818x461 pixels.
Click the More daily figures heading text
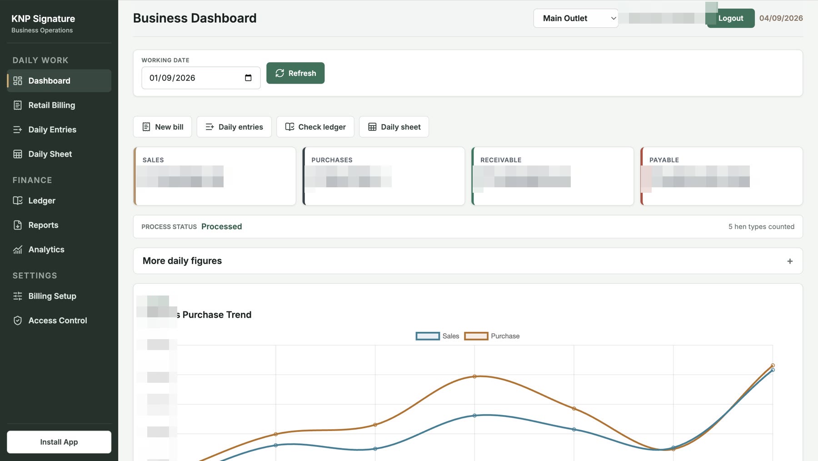click(x=182, y=261)
